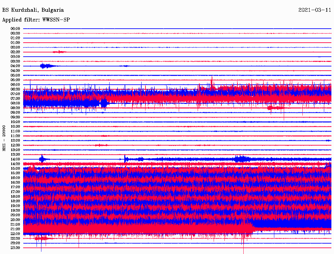Click the vertical HHZ - 20000 axis label

tap(4, 138)
